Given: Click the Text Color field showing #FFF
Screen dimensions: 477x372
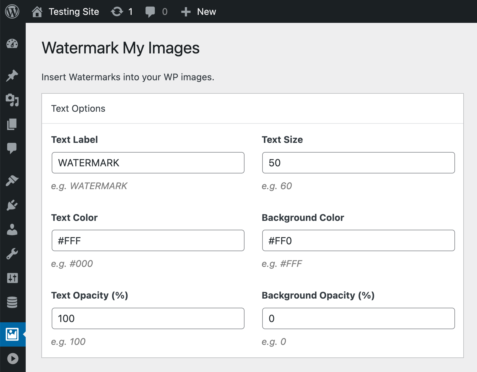Looking at the screenshot, I should click(148, 241).
